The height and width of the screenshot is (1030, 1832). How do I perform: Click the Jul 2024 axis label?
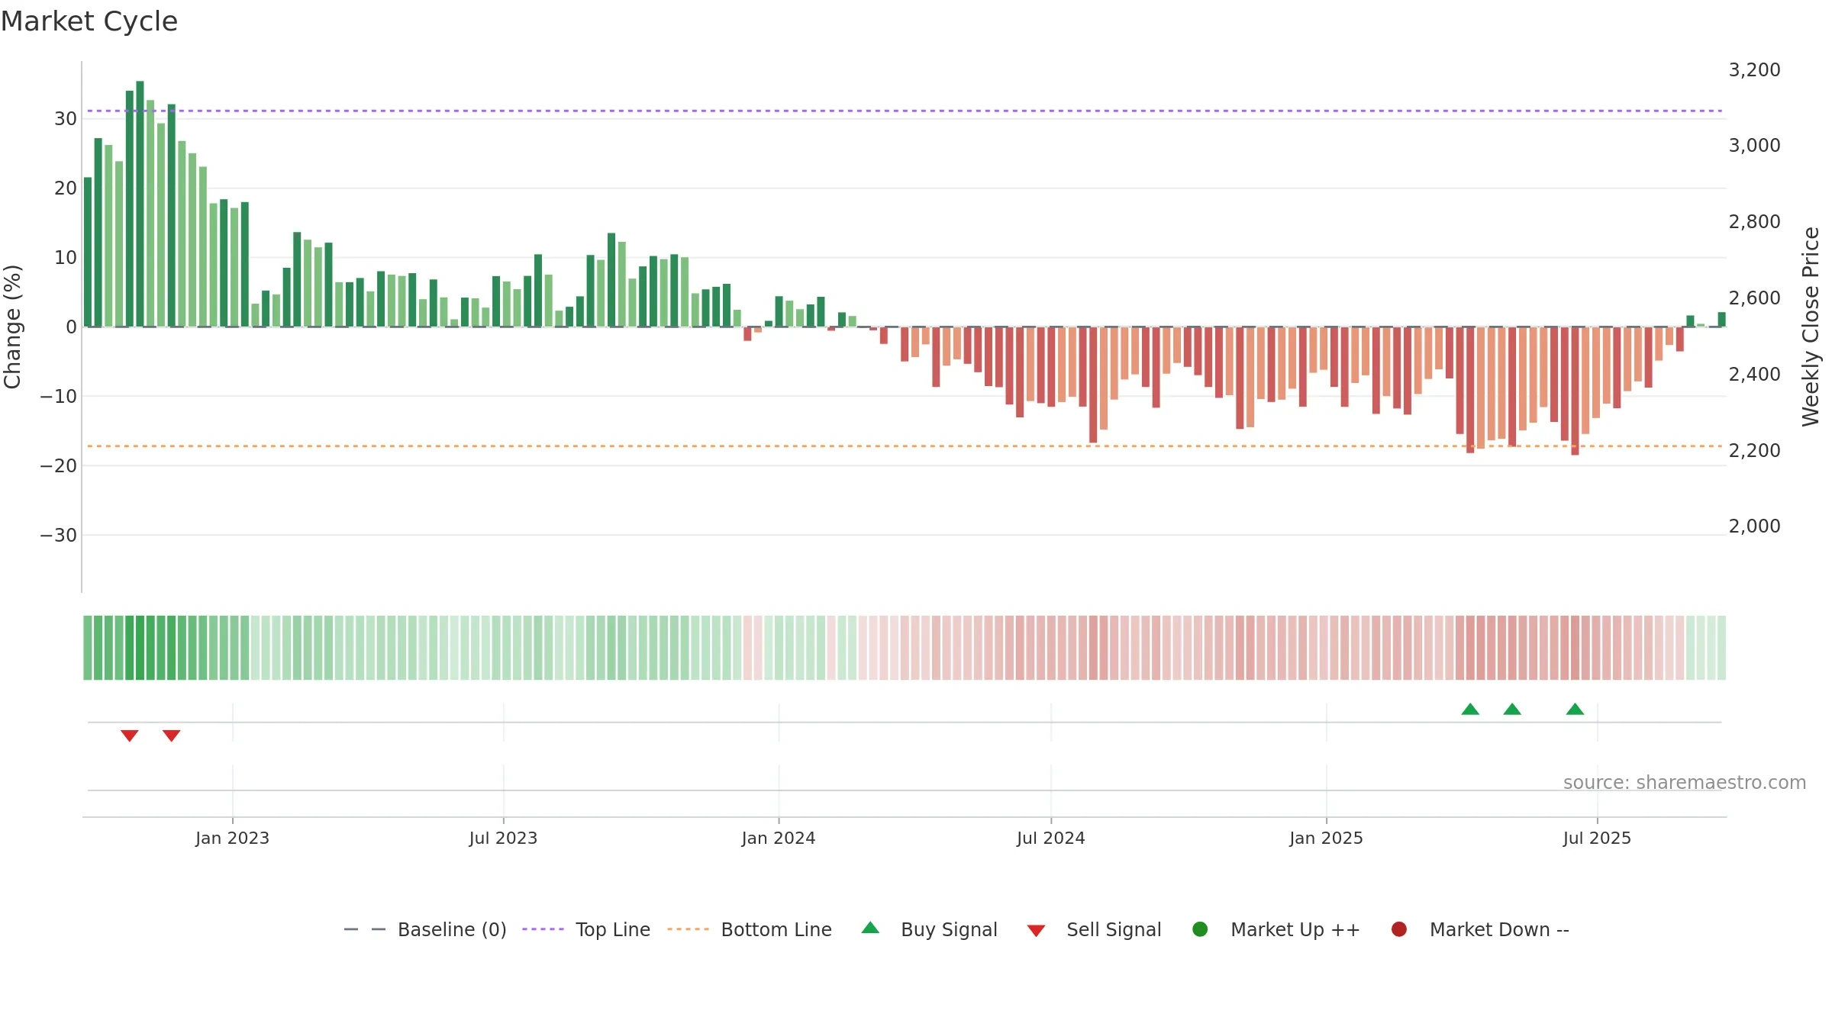[x=1050, y=838]
